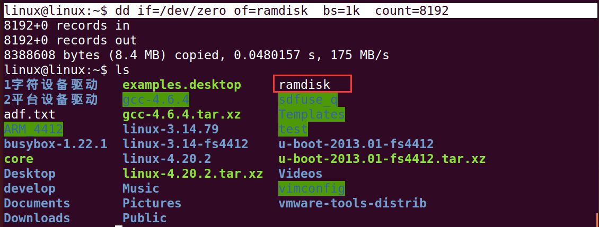Click the dd command line text
Screen dimensions: 599x227
[x=282, y=11]
